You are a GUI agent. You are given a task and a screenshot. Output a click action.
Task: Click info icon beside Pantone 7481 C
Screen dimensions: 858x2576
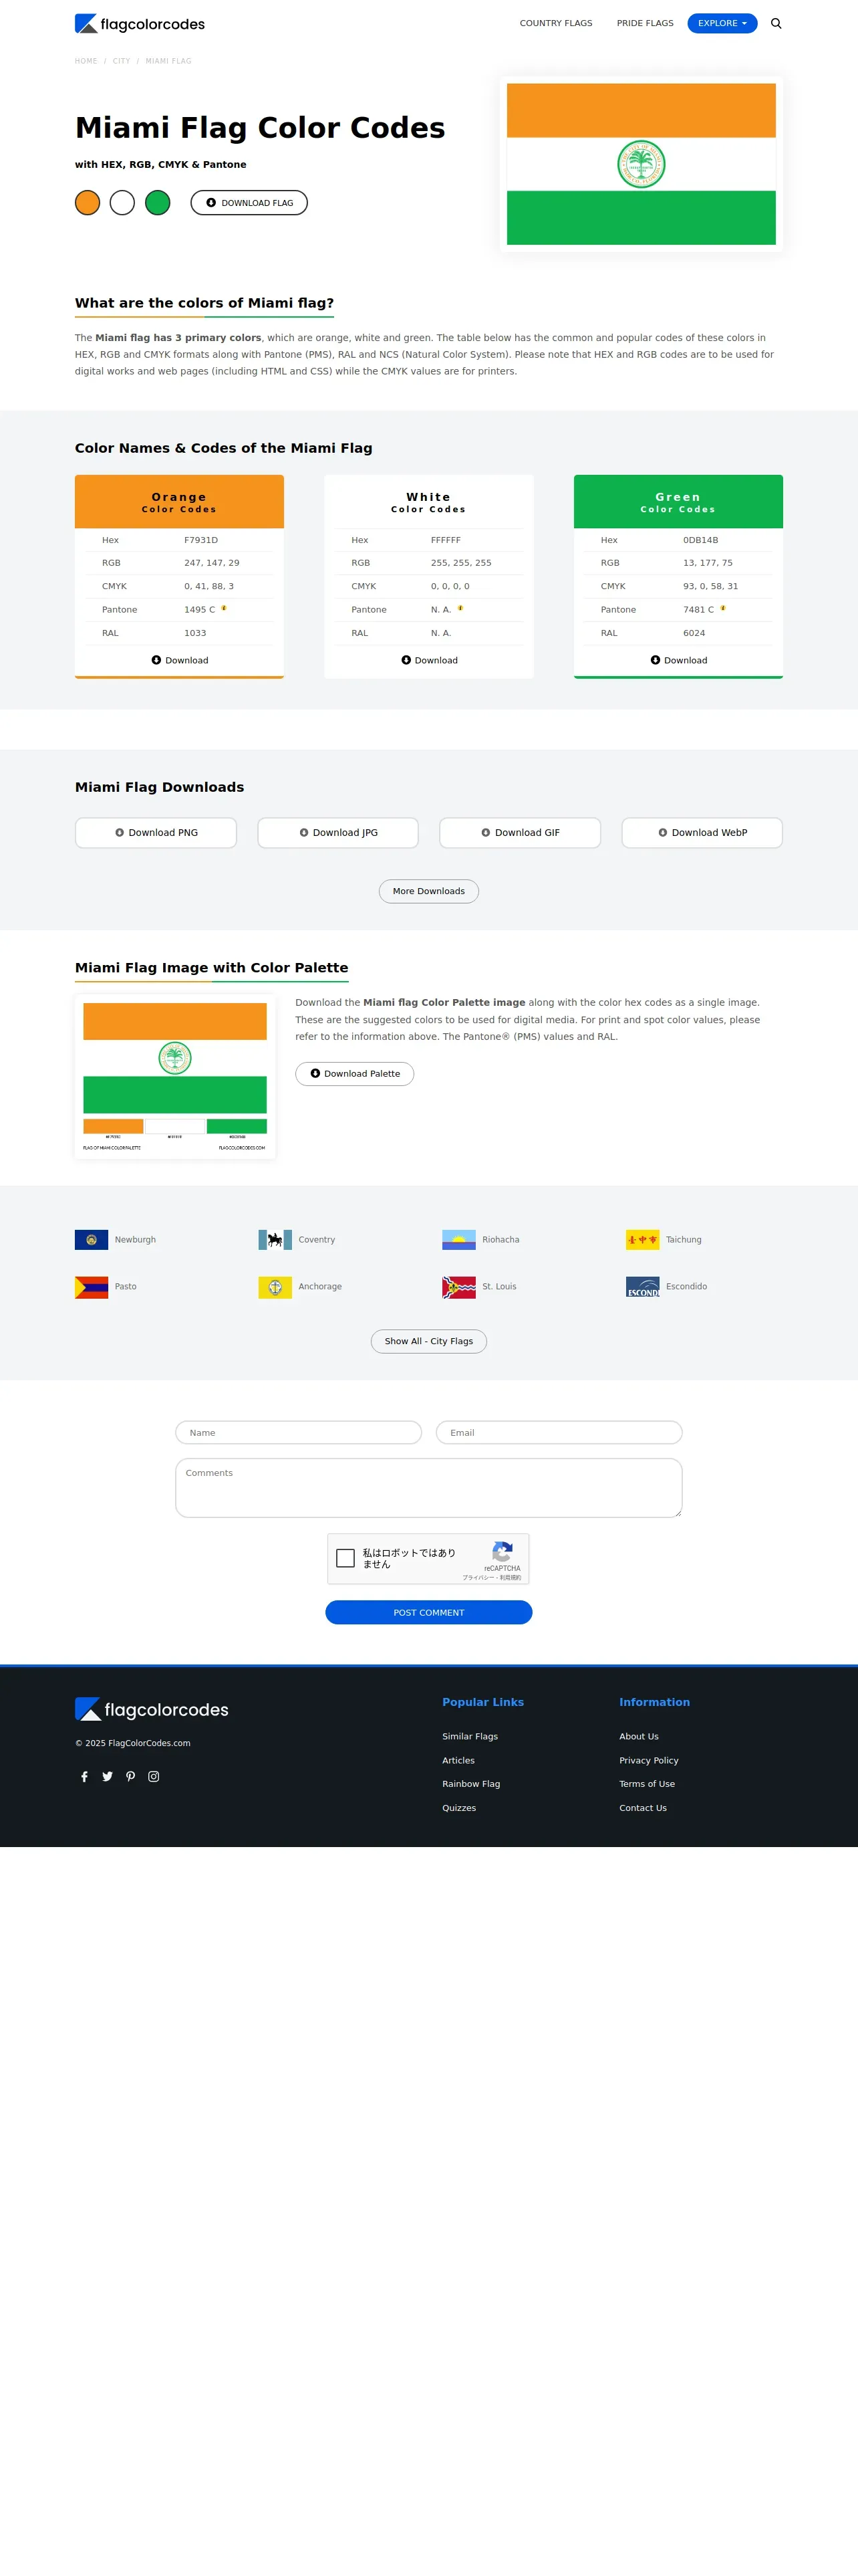point(723,608)
